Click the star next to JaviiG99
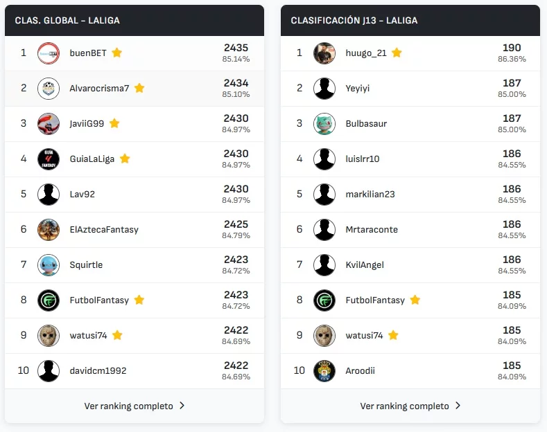 click(114, 123)
